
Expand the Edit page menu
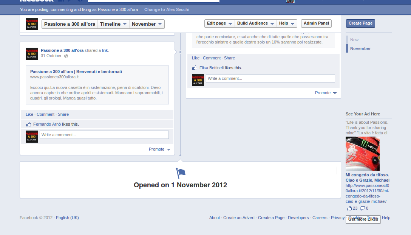219,23
